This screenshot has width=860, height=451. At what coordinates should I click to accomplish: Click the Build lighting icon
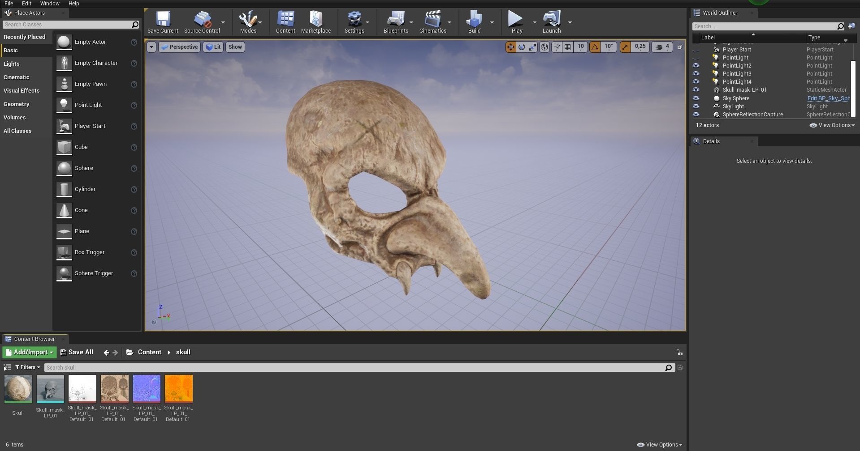[474, 22]
